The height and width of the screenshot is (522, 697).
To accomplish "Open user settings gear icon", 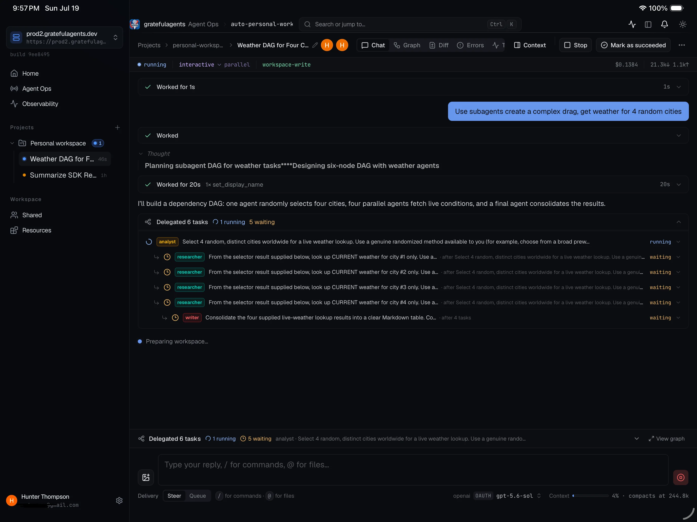I will [119, 500].
